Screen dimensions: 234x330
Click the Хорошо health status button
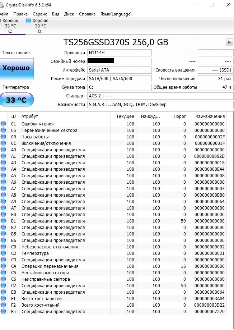coord(16,68)
